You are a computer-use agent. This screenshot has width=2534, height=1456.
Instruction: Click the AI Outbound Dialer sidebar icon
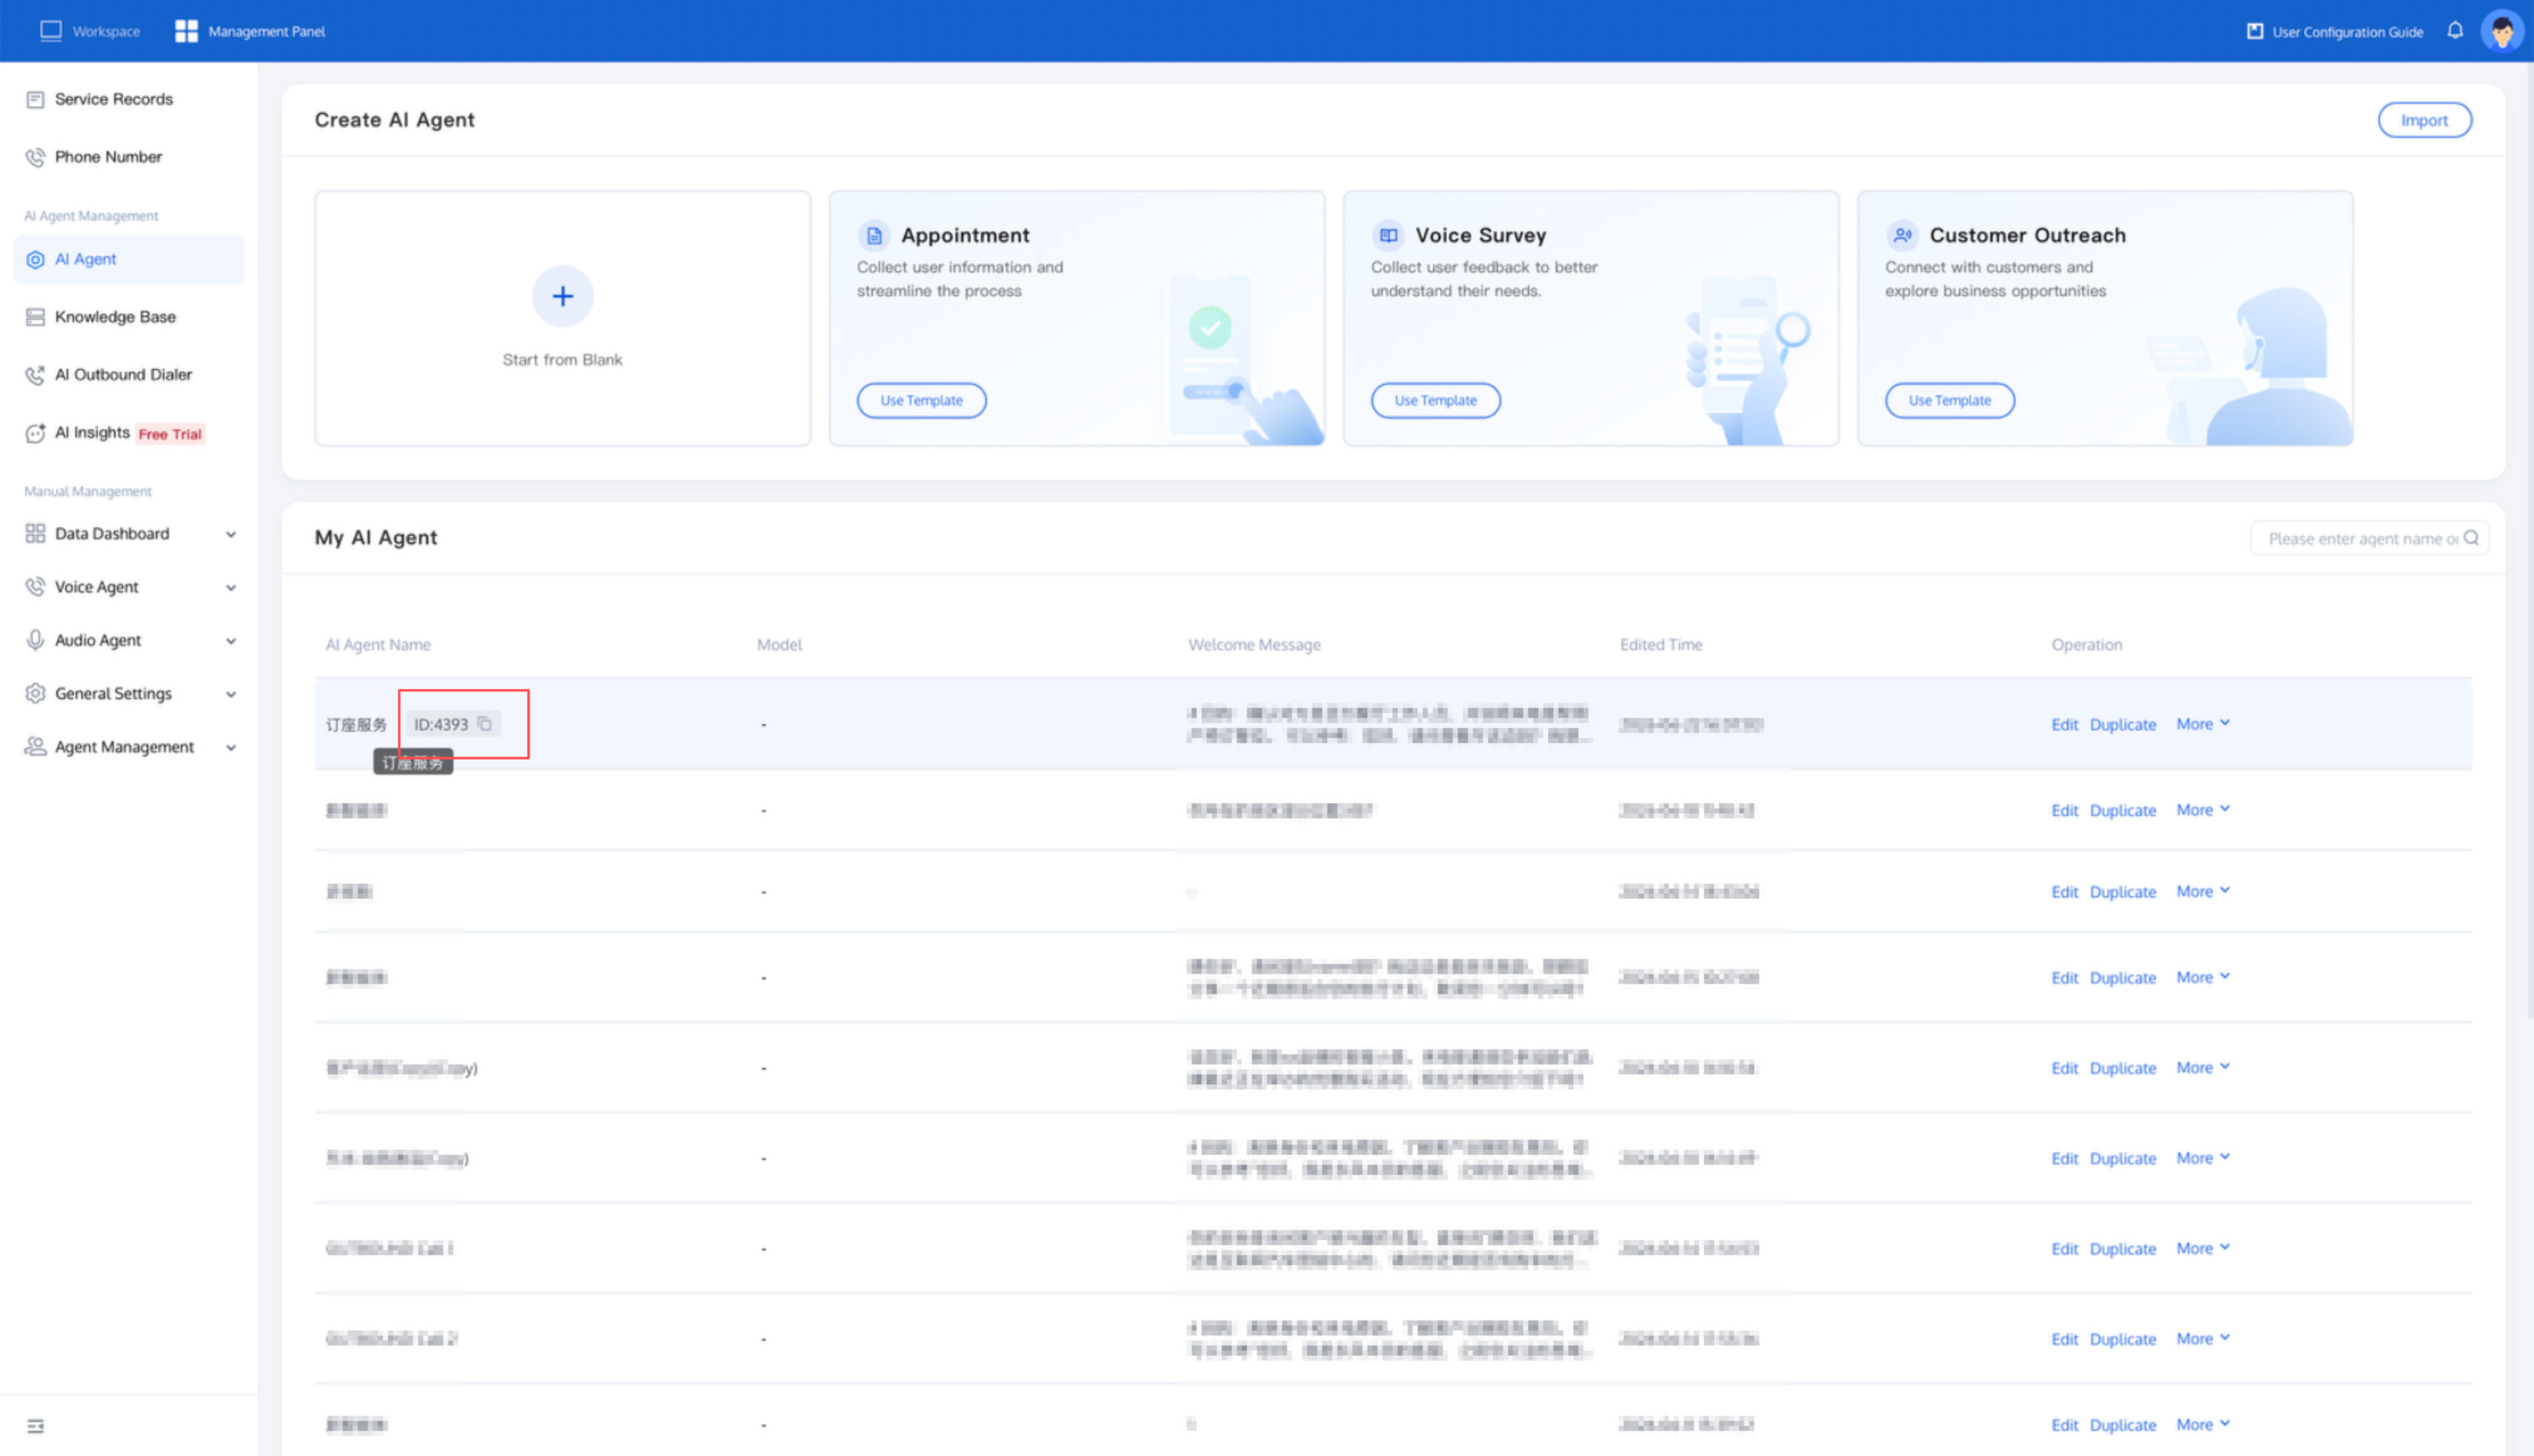[x=35, y=375]
